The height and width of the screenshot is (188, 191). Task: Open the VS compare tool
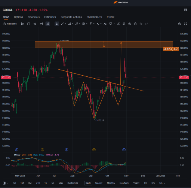click(35, 24)
